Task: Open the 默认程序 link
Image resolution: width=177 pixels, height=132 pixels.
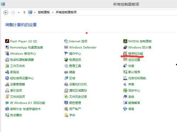Action: point(134,72)
